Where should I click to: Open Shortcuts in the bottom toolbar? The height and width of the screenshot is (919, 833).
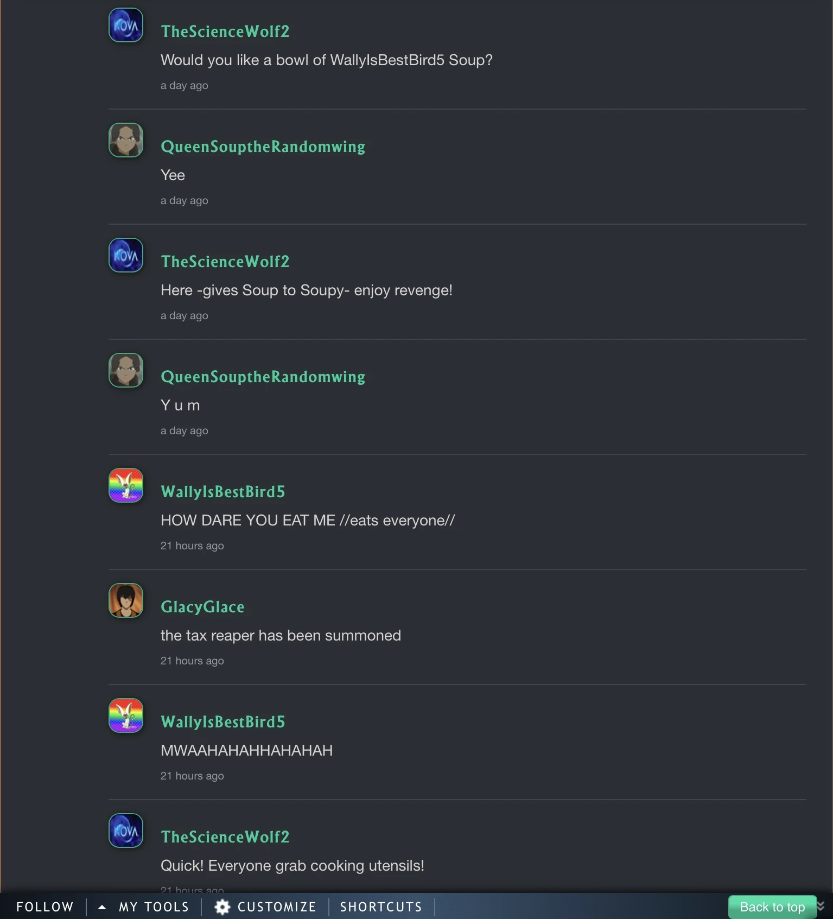(381, 907)
